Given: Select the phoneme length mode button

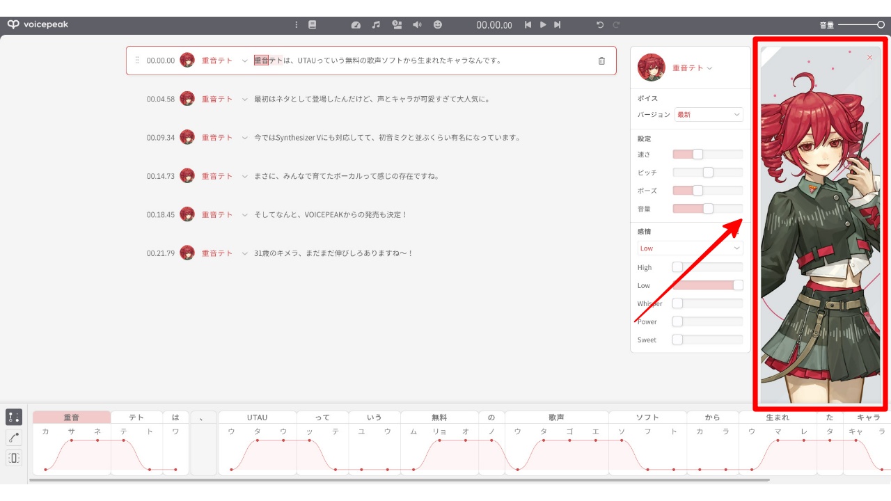Looking at the screenshot, I should pyautogui.click(x=14, y=458).
